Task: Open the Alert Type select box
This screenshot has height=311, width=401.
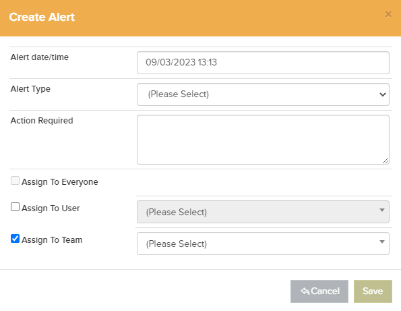Action: click(263, 94)
